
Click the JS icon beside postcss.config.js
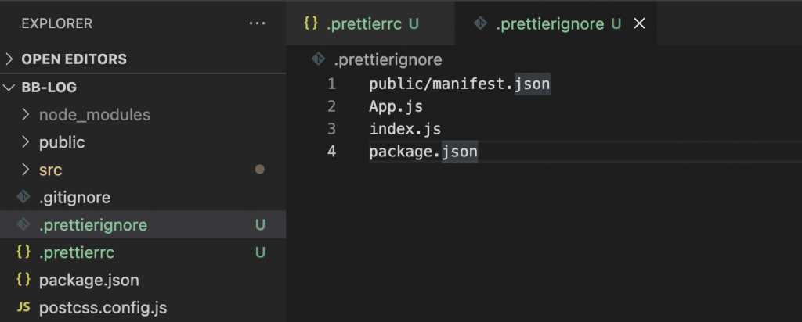point(23,307)
